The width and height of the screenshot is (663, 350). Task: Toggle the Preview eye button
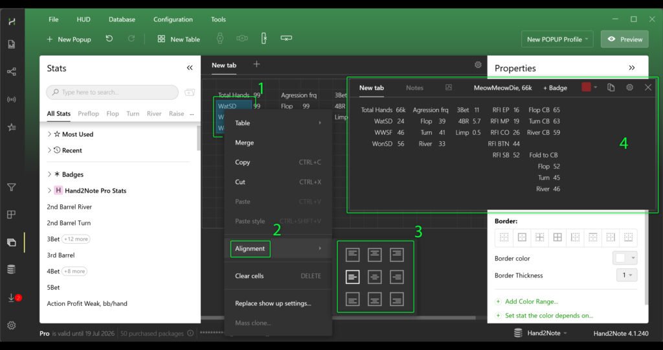click(624, 39)
